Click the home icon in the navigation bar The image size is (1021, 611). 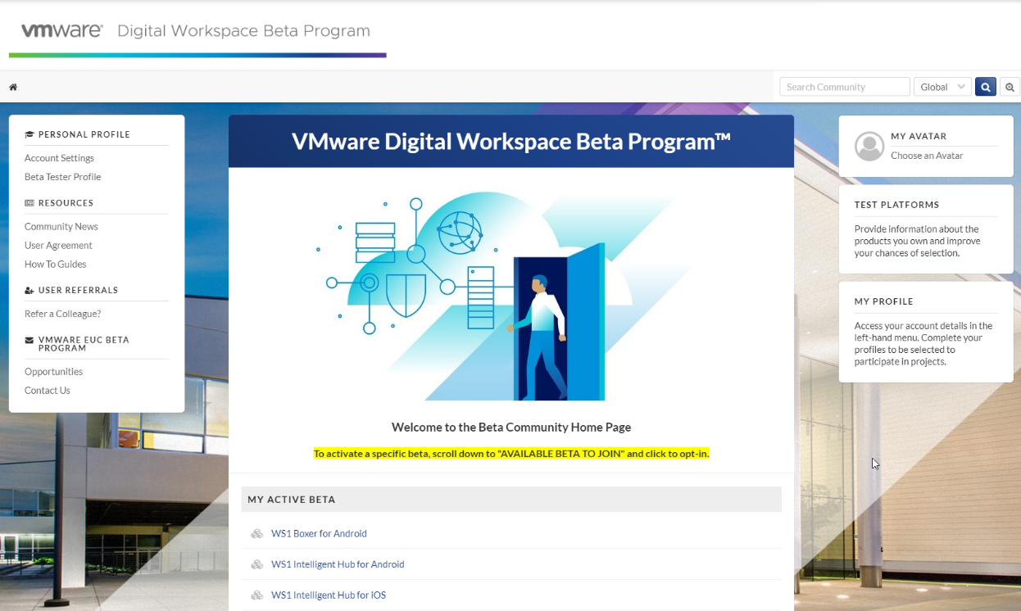[x=12, y=86]
